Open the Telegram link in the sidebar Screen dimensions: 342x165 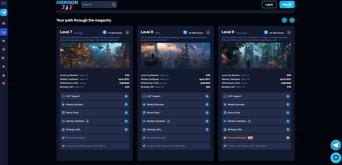pyautogui.click(x=4, y=13)
